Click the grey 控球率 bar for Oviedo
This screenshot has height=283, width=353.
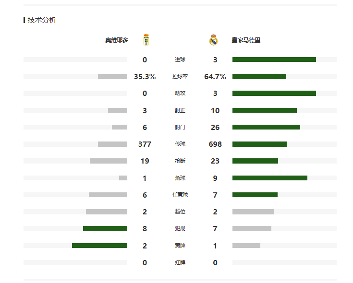click(112, 77)
